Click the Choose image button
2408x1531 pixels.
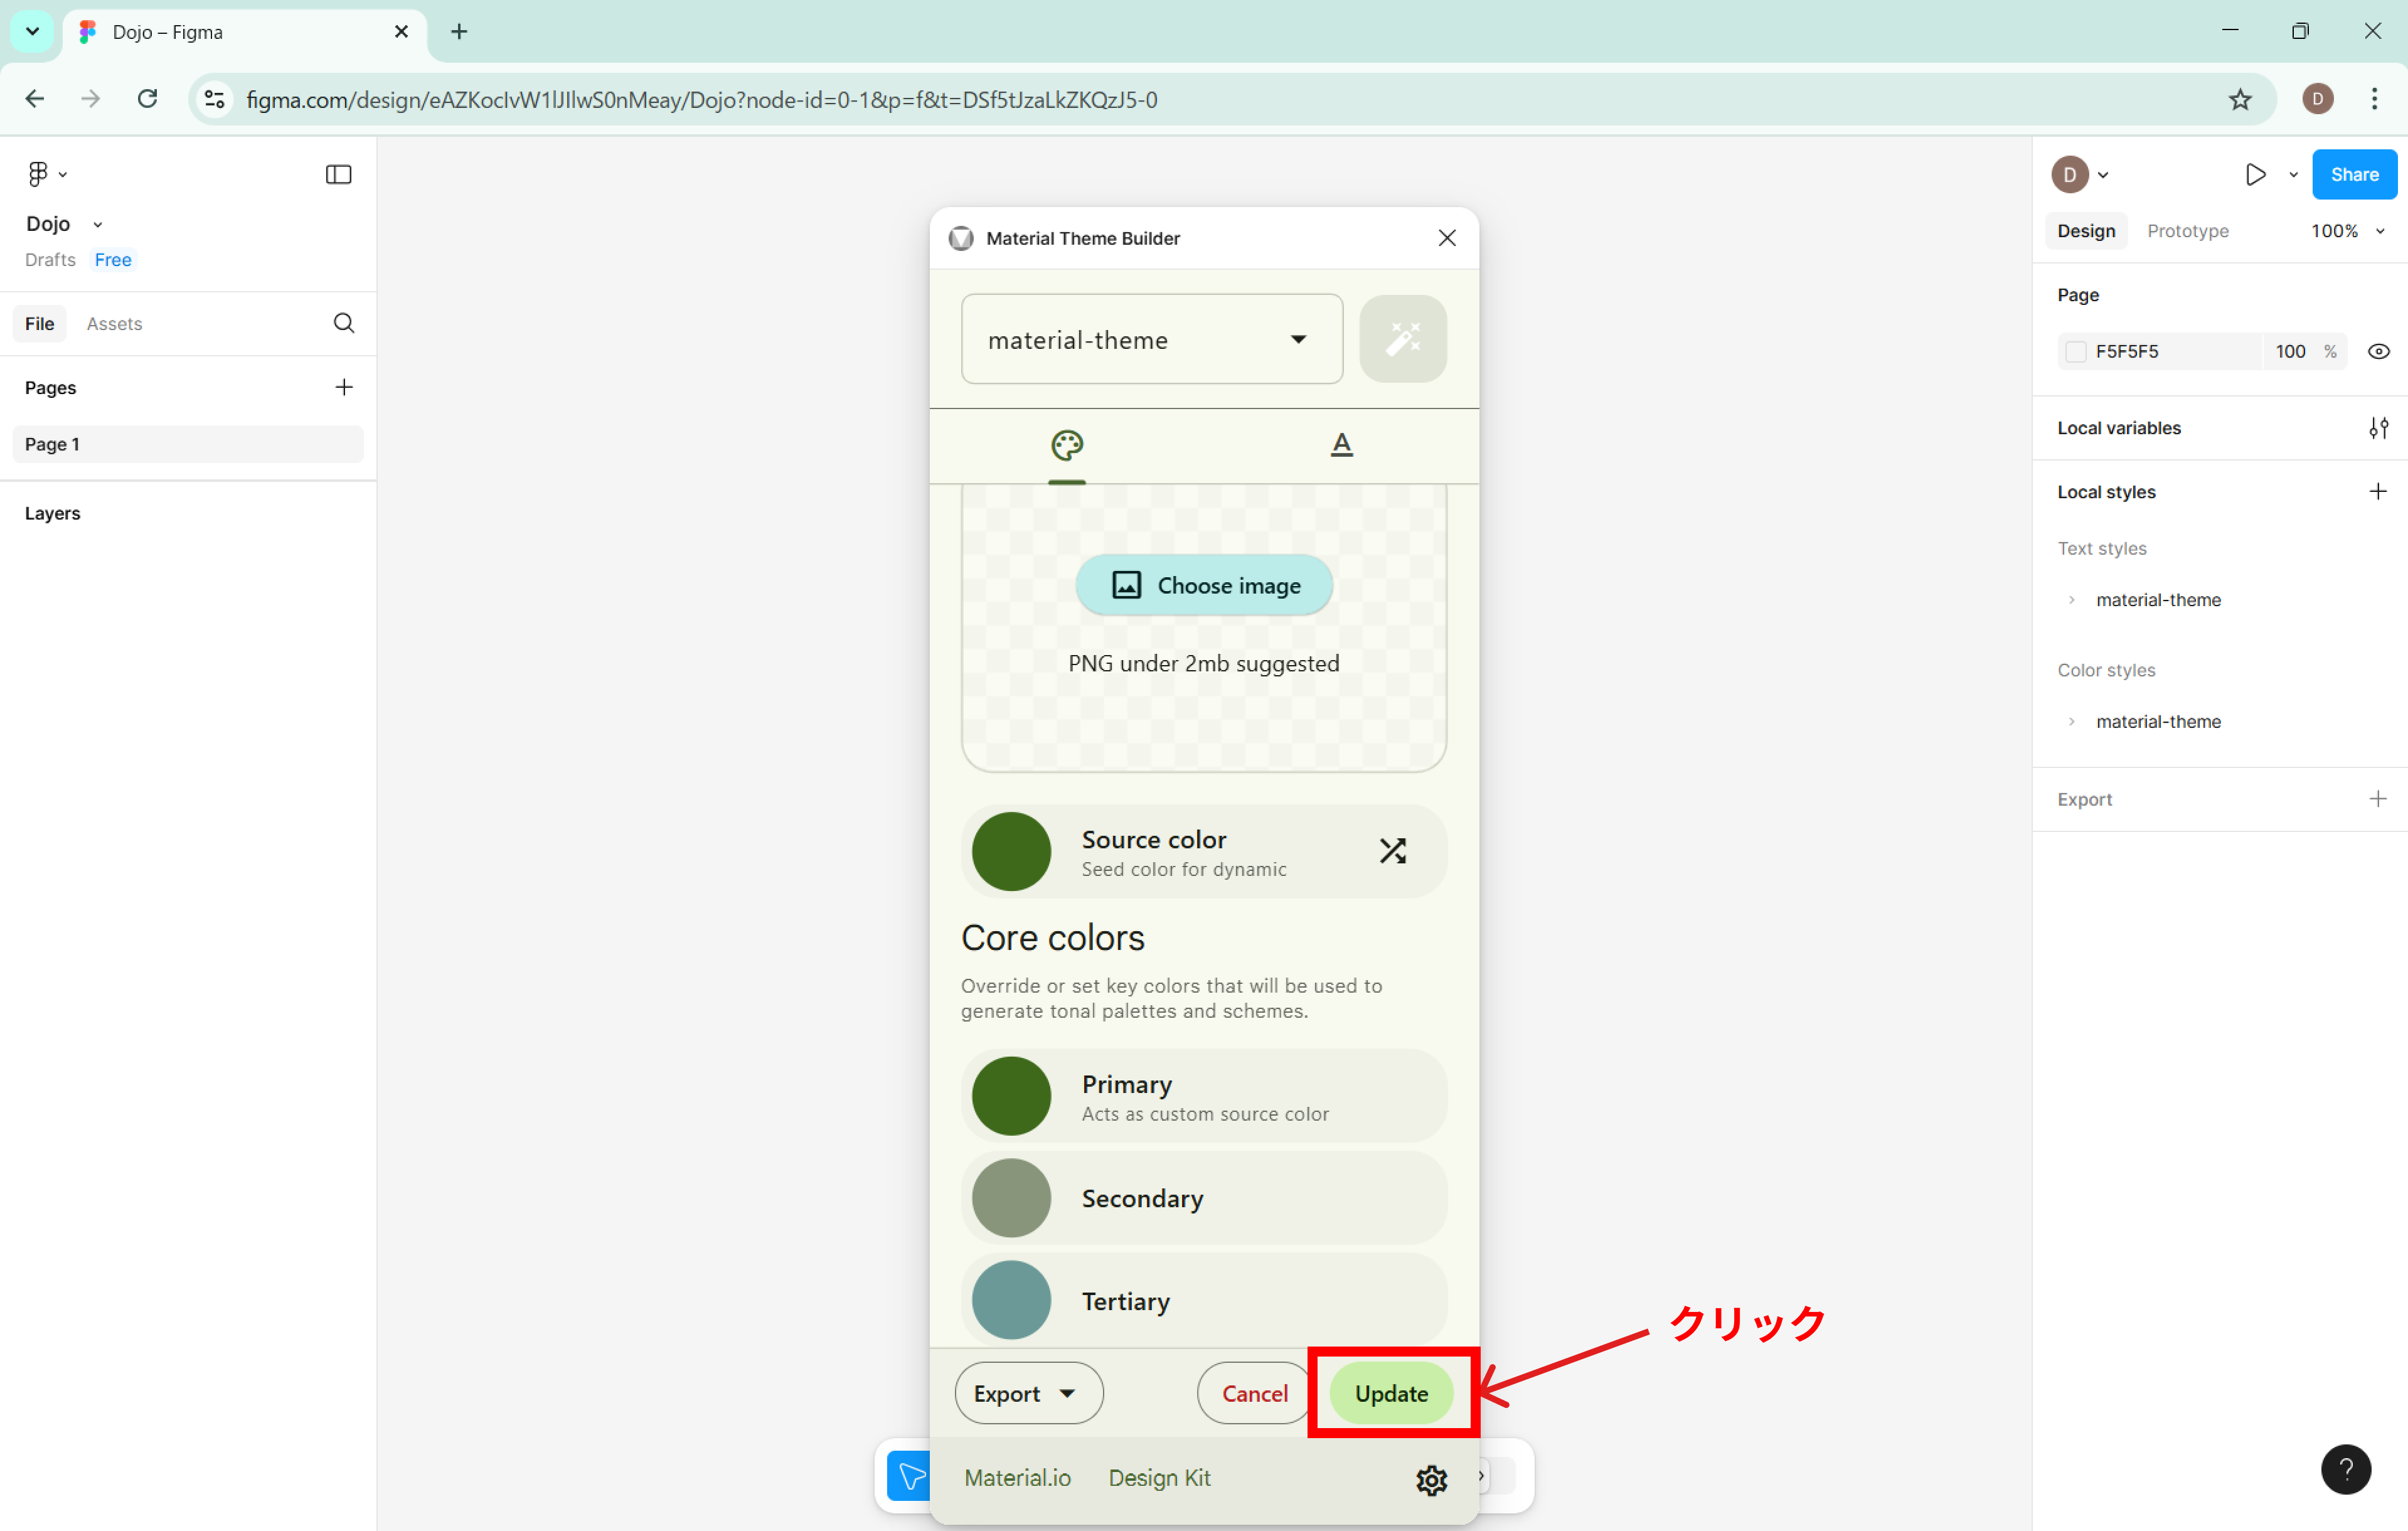(x=1203, y=585)
